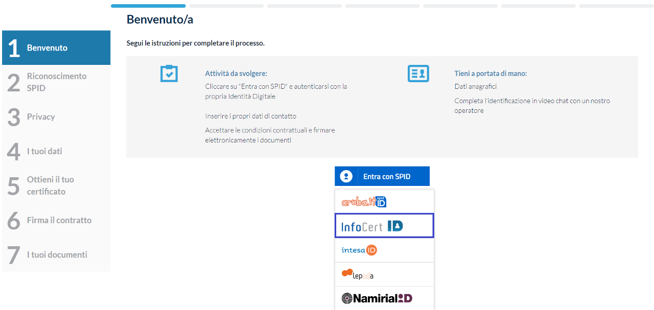Click the ID card icon
The width and height of the screenshot is (654, 310).
(418, 74)
